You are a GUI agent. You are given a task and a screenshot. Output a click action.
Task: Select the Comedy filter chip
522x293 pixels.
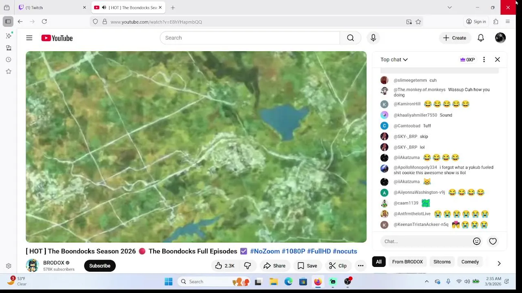point(470,262)
